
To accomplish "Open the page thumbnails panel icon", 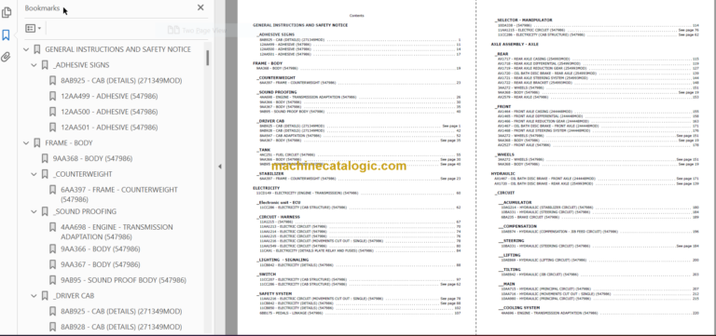I will 6,12.
